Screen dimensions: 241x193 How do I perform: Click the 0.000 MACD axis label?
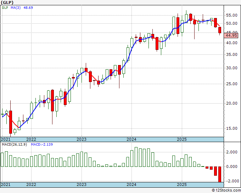coord(232,166)
